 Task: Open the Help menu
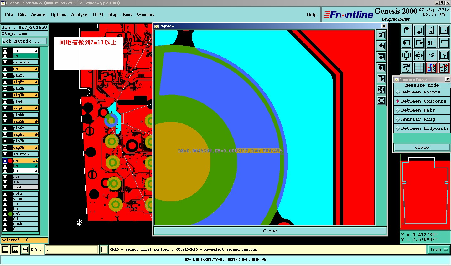click(312, 14)
